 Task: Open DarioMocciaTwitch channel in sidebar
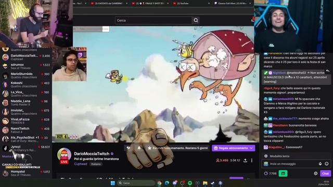point(26,57)
